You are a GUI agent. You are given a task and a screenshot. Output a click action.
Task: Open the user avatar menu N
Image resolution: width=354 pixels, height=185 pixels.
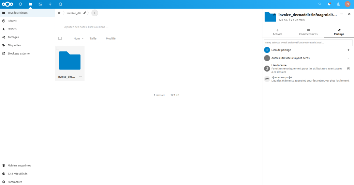[x=347, y=4]
